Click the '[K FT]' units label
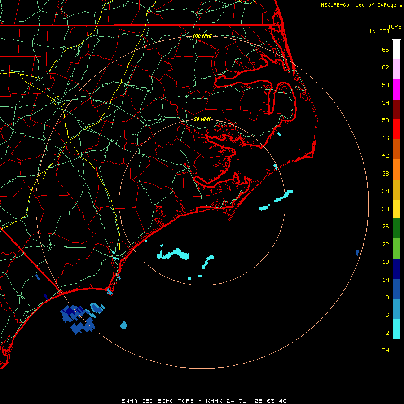Image resolution: width=404 pixels, height=404 pixels. 379,31
